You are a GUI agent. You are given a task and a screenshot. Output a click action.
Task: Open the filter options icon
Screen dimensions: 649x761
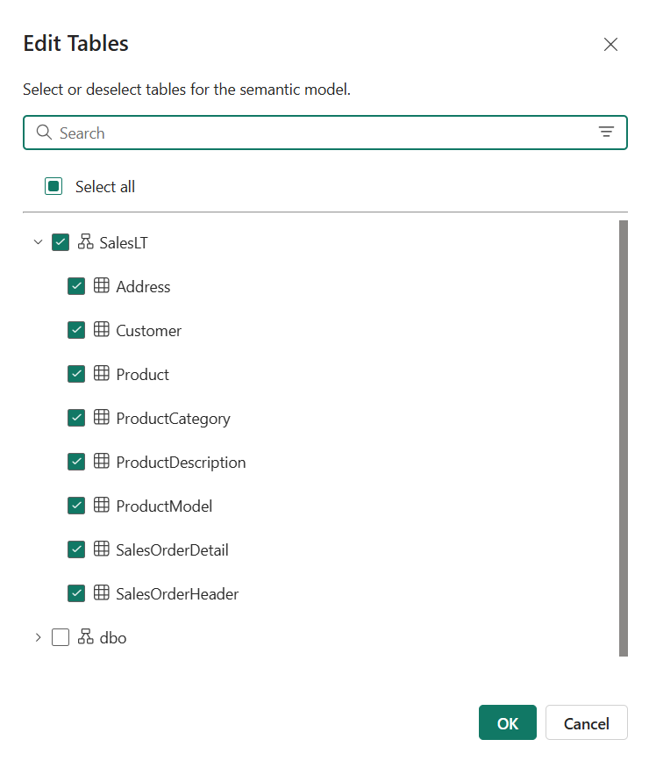[x=606, y=133]
